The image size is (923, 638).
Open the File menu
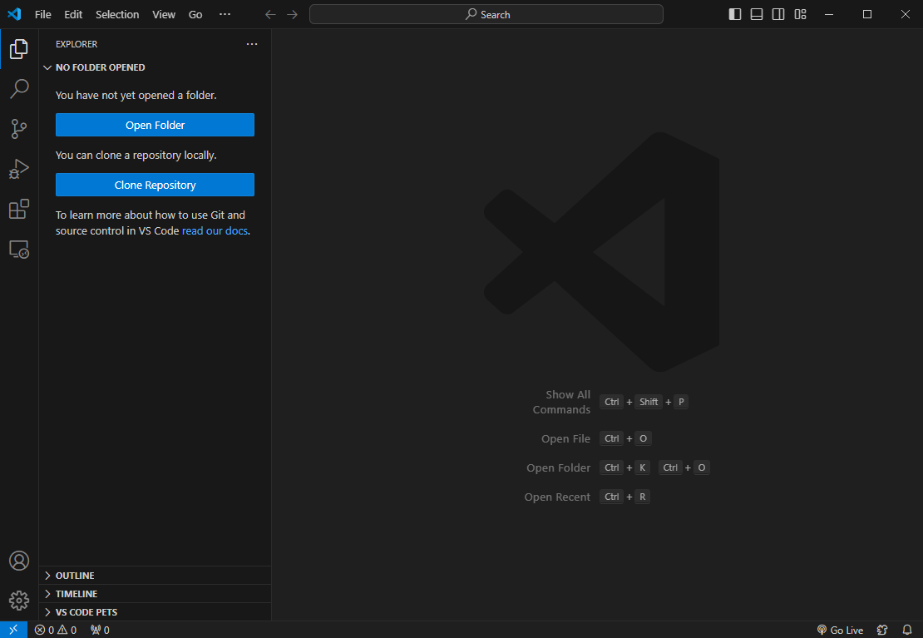[43, 14]
